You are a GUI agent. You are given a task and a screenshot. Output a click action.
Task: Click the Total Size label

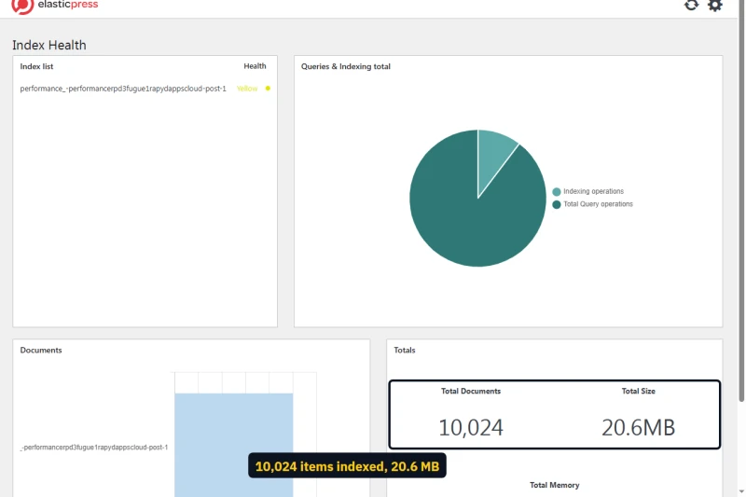point(639,391)
